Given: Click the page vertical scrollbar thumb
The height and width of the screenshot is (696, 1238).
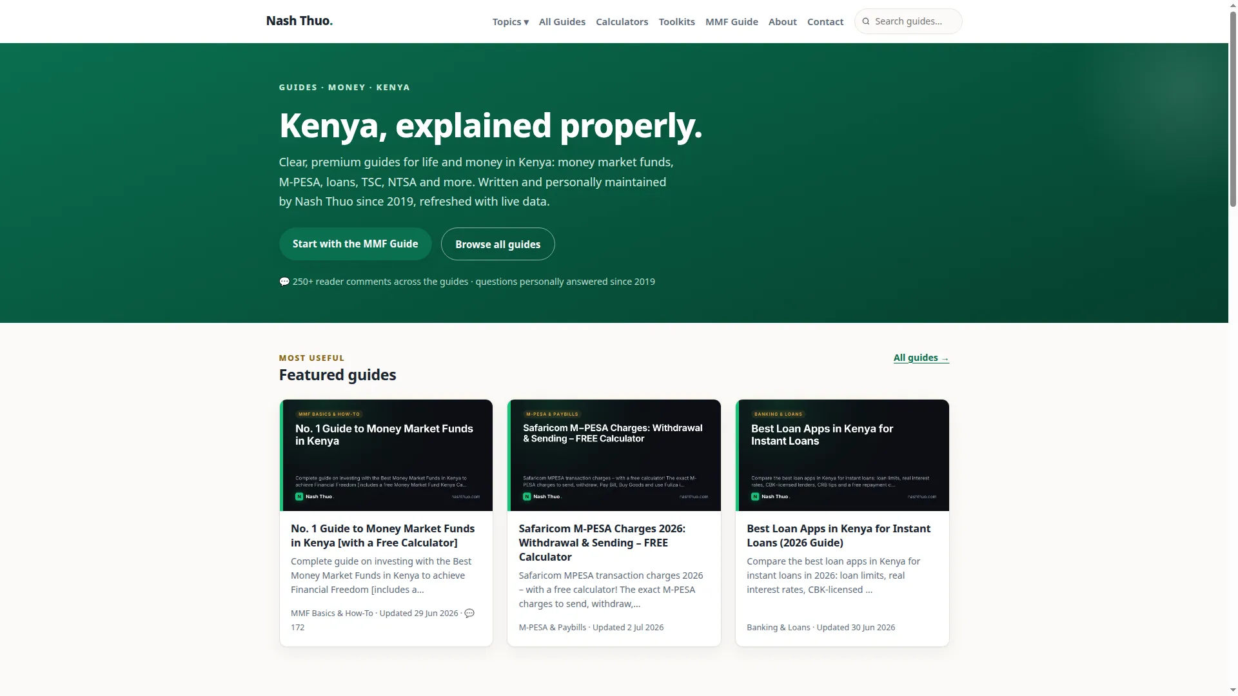Looking at the screenshot, I should click(x=1233, y=110).
